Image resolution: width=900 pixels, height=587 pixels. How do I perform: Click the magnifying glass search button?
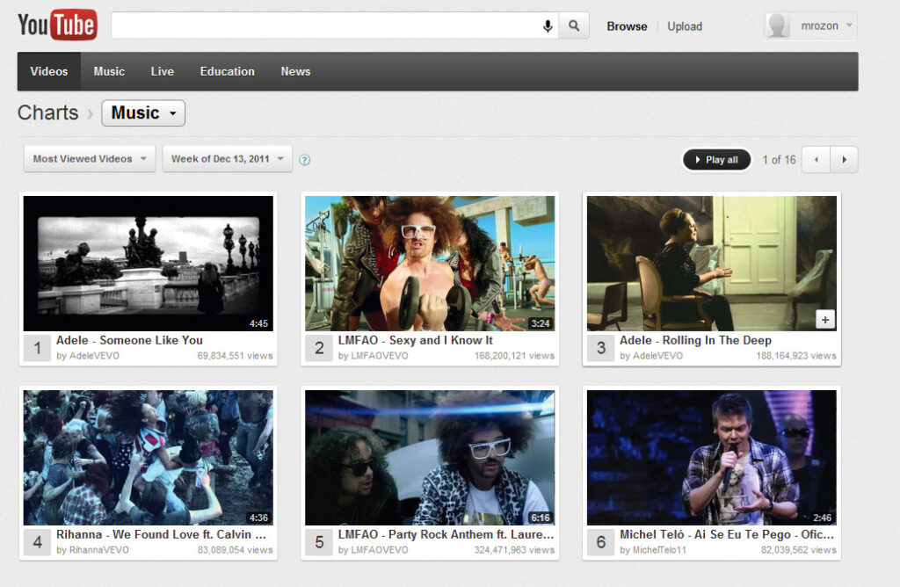[574, 26]
